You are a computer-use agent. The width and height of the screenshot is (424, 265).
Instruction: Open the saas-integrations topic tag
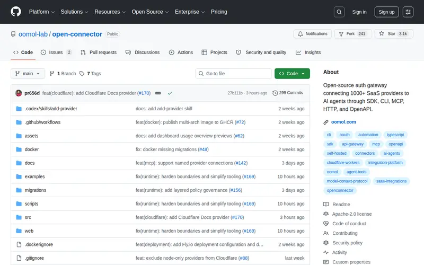tap(391, 181)
